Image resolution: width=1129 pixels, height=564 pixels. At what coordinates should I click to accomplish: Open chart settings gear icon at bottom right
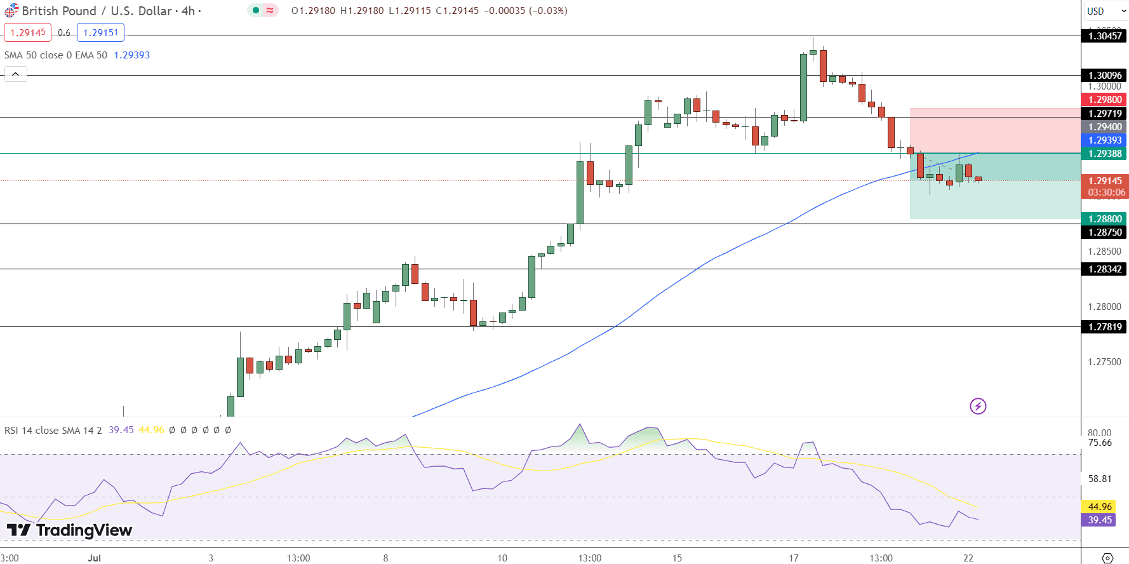click(x=1107, y=558)
